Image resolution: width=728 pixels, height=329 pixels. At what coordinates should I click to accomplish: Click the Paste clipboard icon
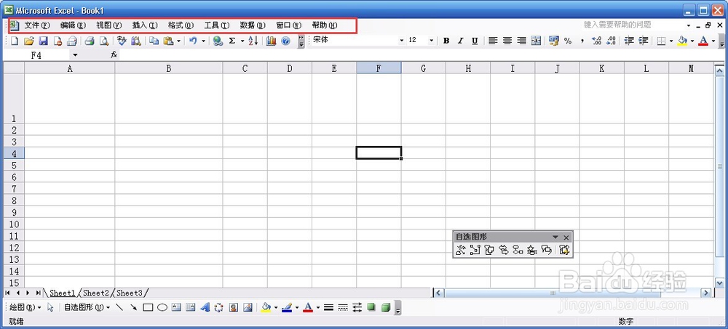169,41
